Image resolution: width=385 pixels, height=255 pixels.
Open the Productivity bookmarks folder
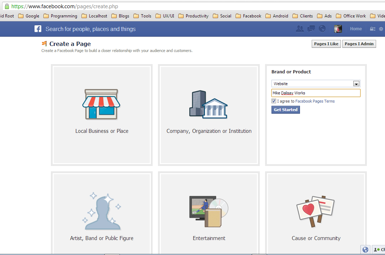[194, 16]
